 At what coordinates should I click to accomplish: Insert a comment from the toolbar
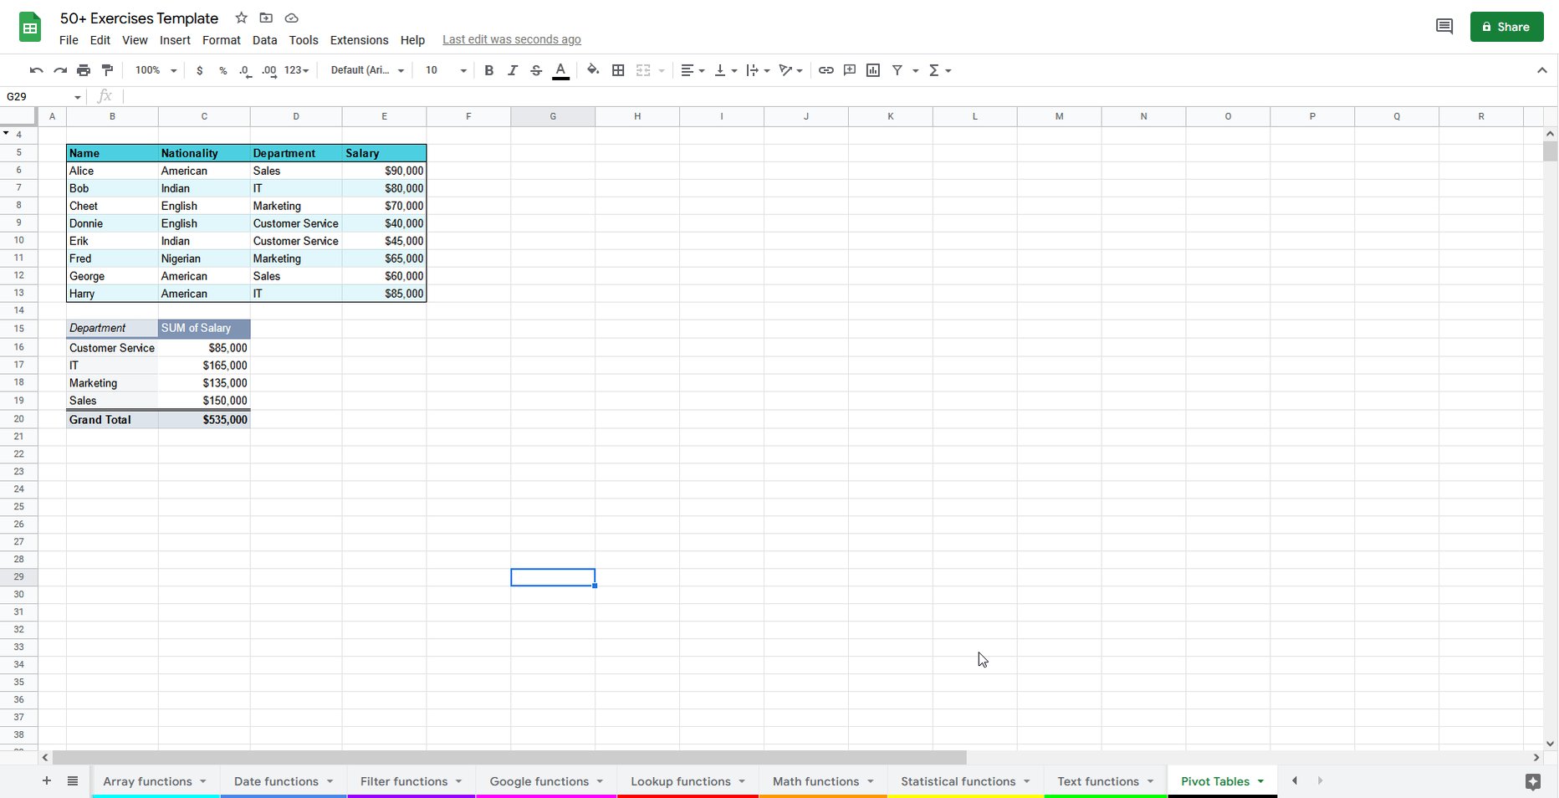click(x=850, y=70)
